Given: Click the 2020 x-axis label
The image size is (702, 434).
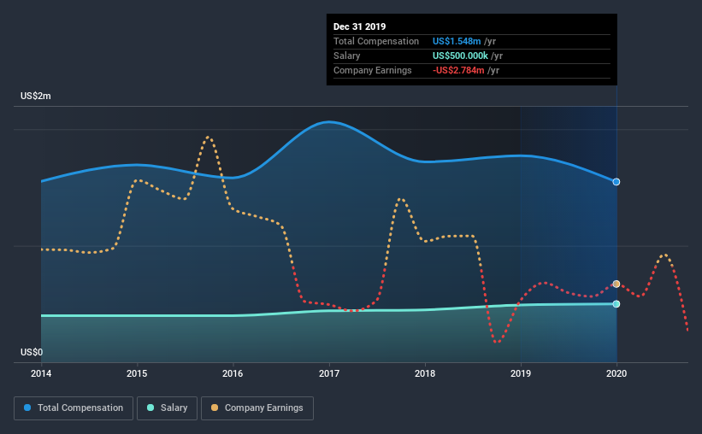Looking at the screenshot, I should pos(616,373).
